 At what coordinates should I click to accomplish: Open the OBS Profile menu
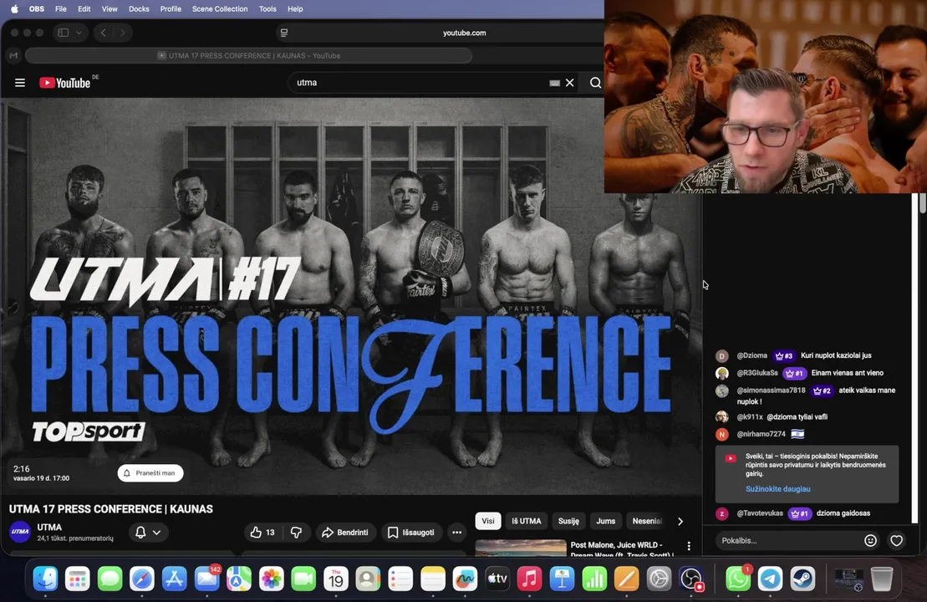171,9
